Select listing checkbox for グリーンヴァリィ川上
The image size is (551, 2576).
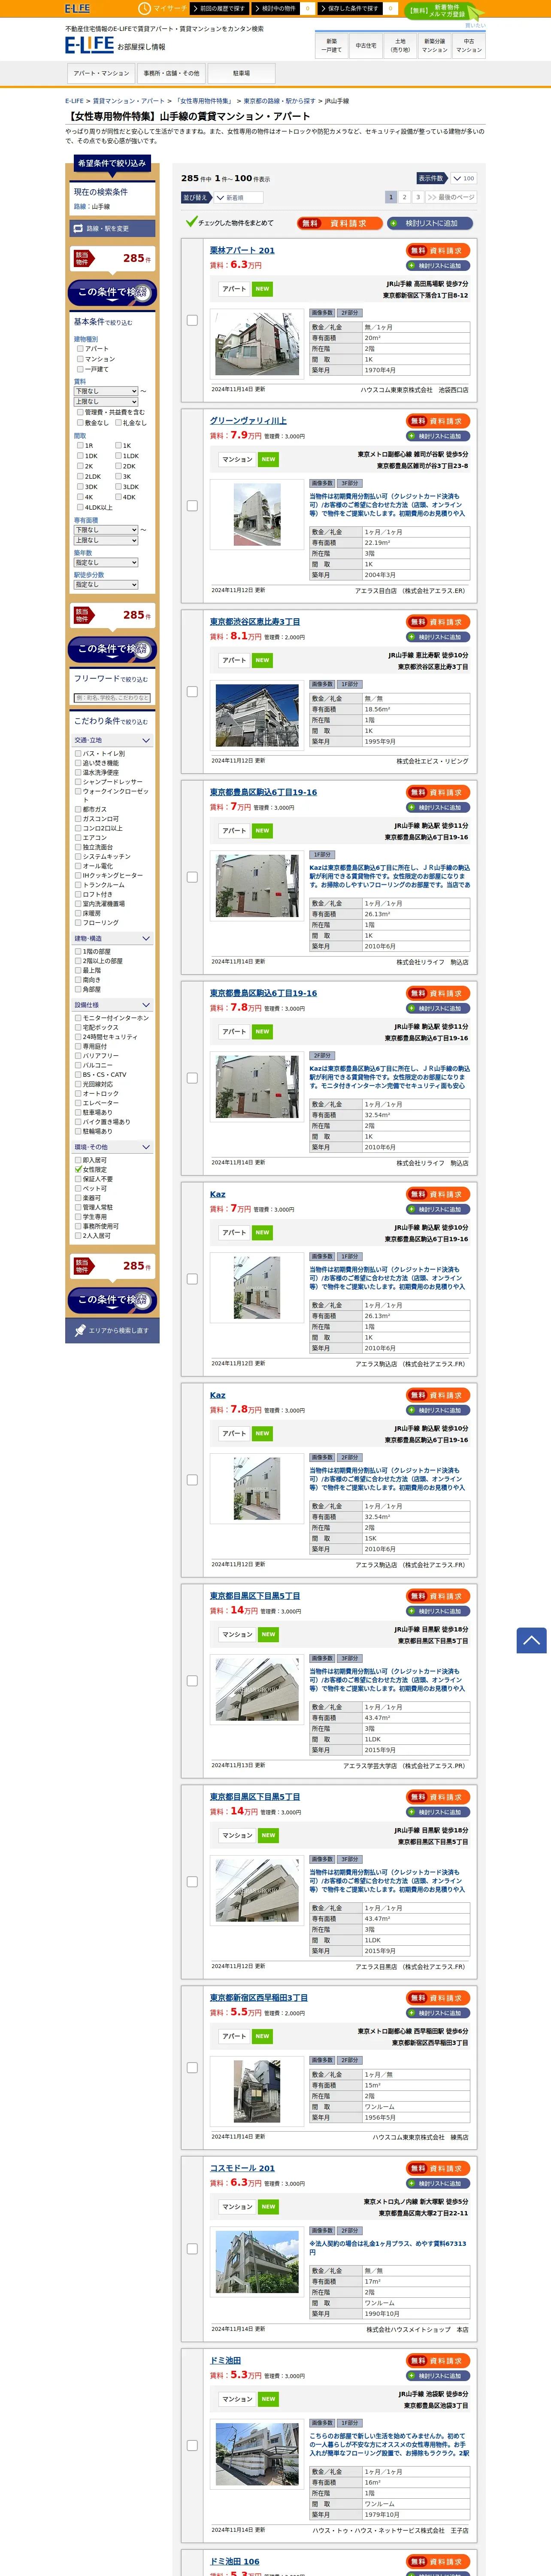192,506
